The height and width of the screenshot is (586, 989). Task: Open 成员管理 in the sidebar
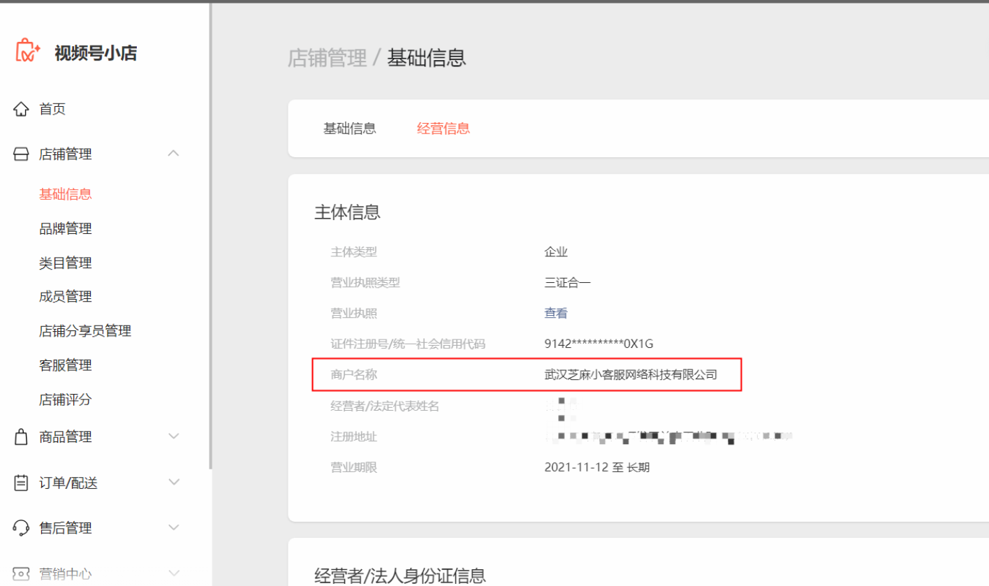pos(66,296)
